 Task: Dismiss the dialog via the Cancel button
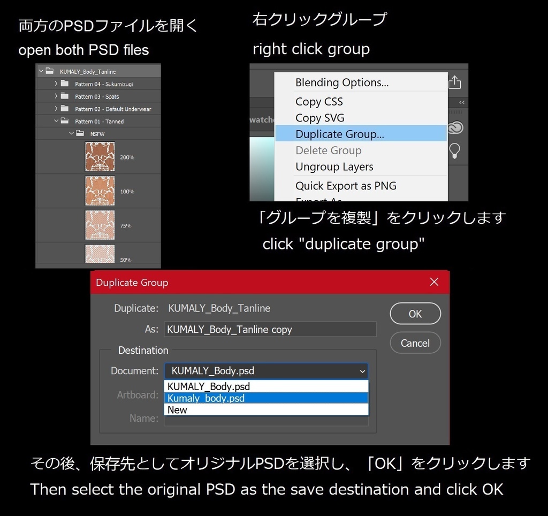[415, 343]
